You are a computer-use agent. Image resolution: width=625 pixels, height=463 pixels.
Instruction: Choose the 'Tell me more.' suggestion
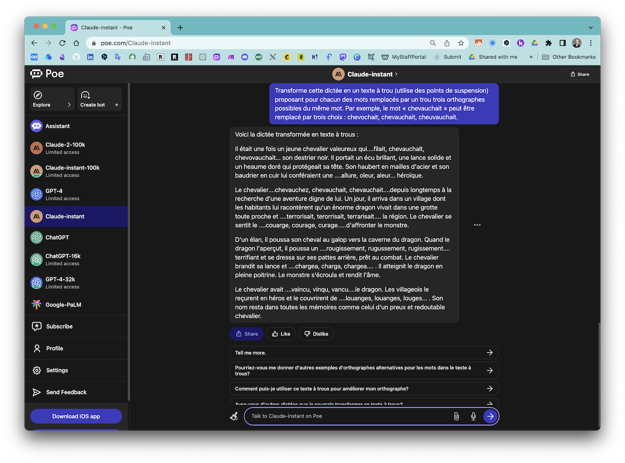coord(364,353)
